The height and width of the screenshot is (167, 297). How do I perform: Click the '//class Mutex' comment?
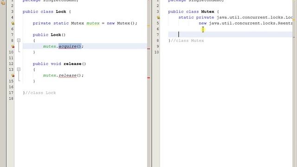pos(187,41)
